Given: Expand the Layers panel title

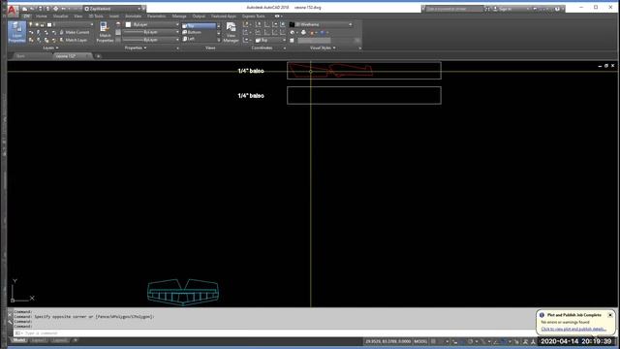Looking at the screenshot, I should 50,48.
